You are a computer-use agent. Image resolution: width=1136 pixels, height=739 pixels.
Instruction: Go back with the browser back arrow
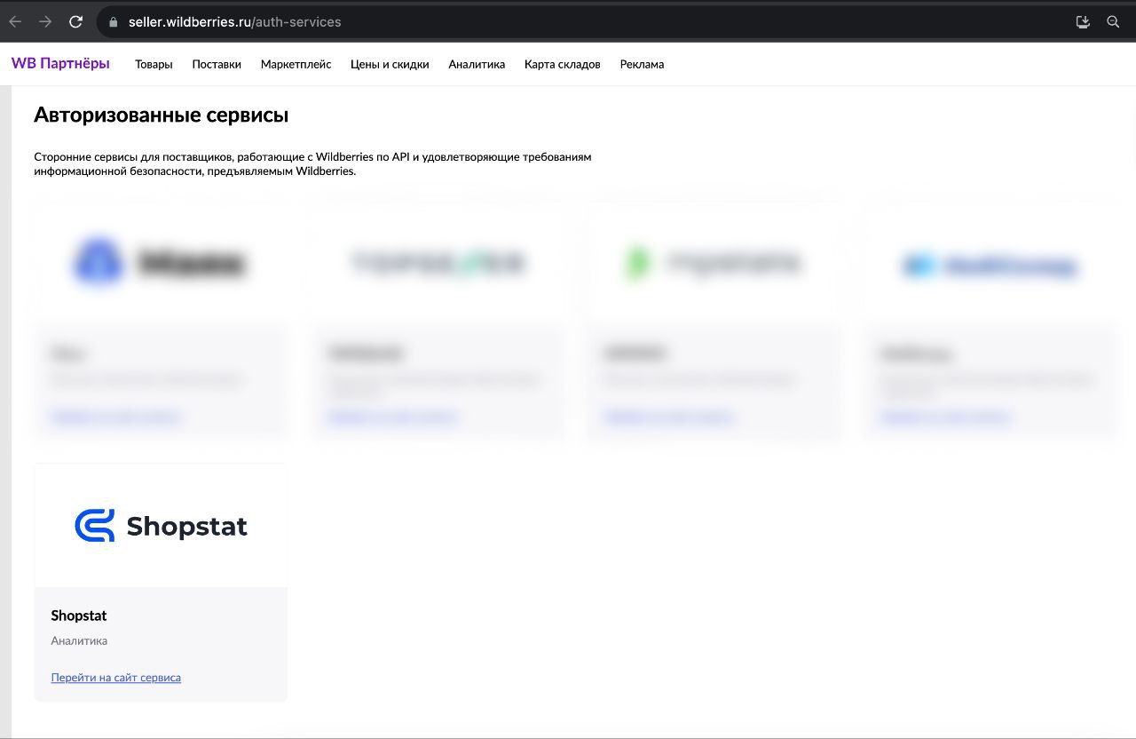pyautogui.click(x=15, y=22)
